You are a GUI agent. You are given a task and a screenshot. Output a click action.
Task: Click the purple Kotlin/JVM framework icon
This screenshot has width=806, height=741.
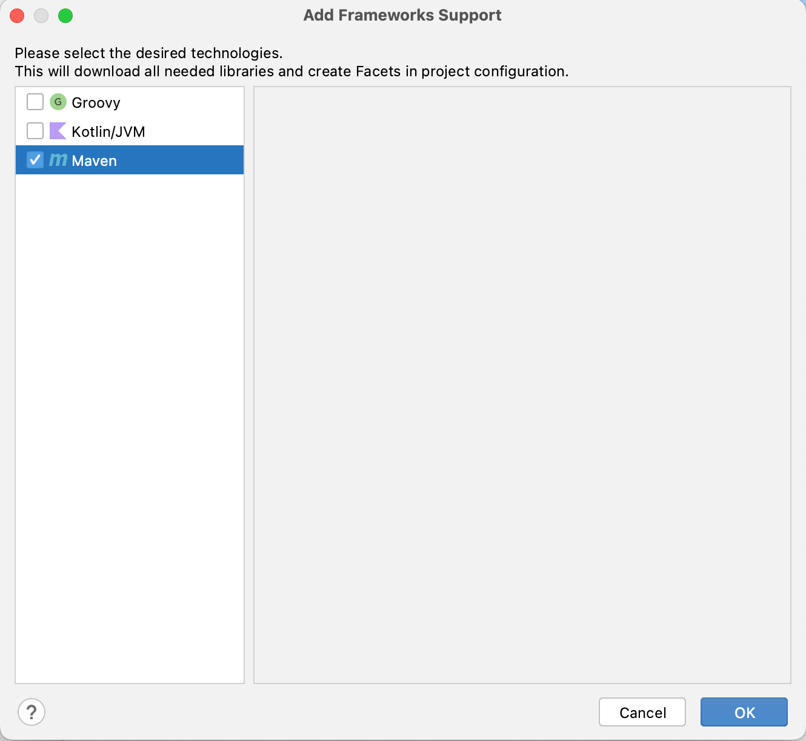[x=58, y=131]
